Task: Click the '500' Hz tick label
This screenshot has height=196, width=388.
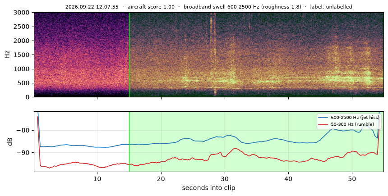Action: click(x=24, y=83)
